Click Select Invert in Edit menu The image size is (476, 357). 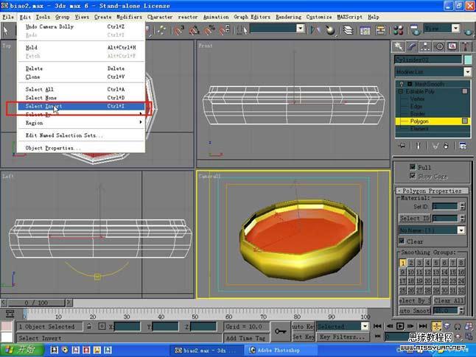click(x=81, y=106)
